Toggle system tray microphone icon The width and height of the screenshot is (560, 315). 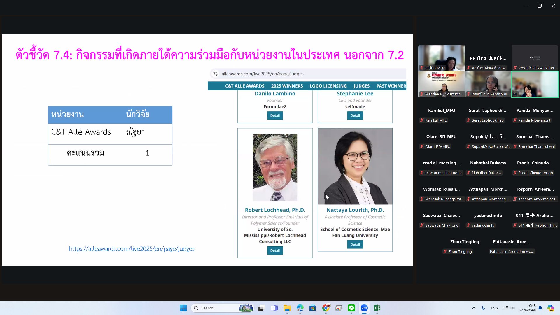coord(483,308)
